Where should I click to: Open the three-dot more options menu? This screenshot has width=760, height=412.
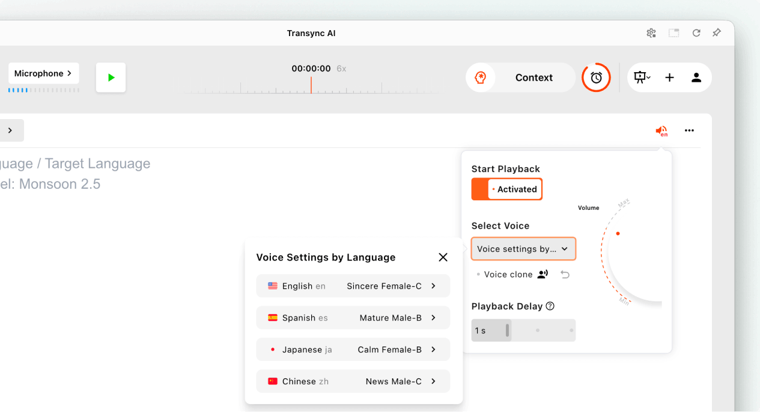(689, 131)
